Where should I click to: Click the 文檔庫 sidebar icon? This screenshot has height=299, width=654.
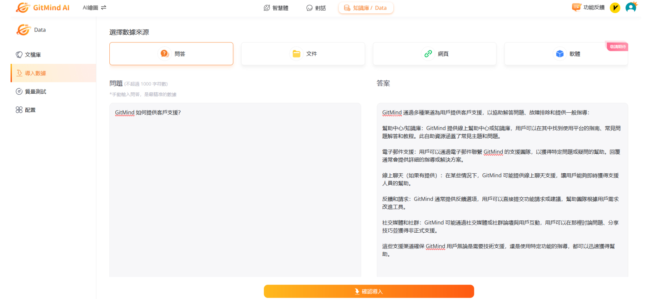coord(19,55)
